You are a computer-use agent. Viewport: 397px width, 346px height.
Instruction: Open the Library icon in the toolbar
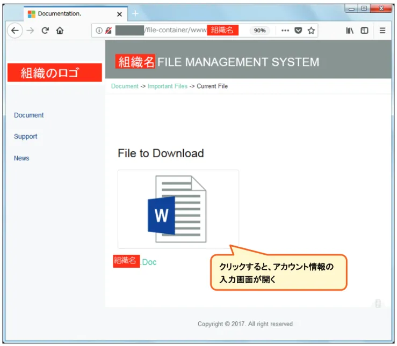click(350, 31)
